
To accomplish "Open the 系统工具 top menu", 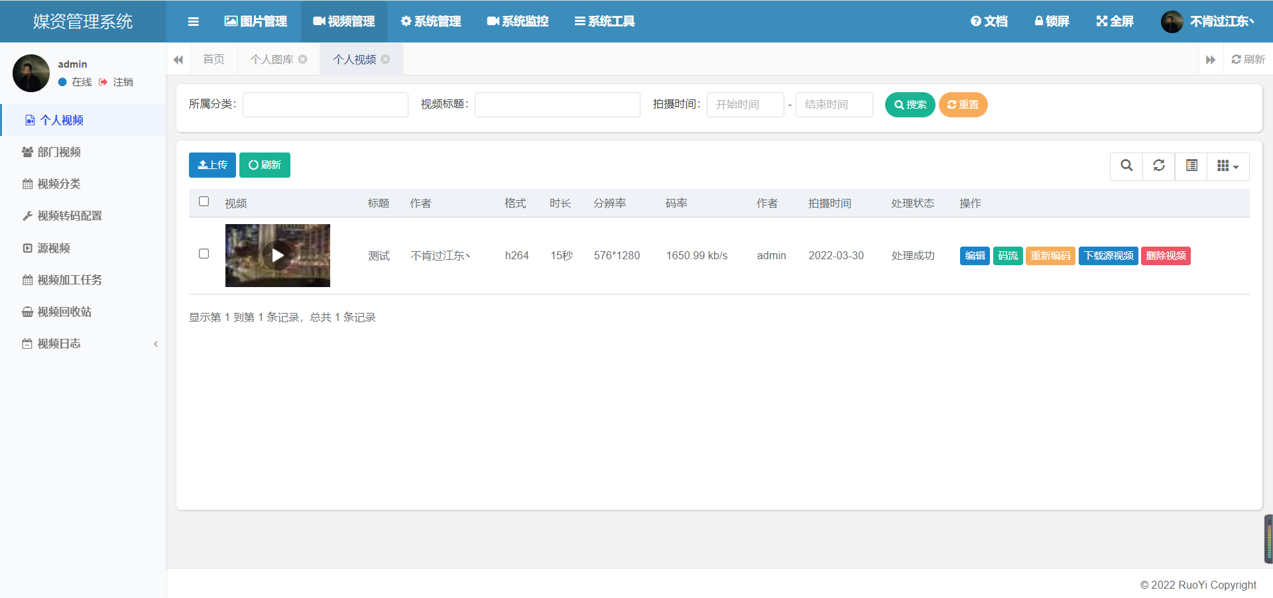I will [605, 21].
